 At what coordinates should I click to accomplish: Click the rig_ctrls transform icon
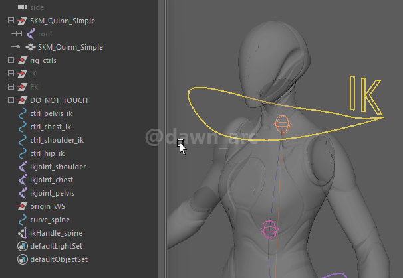click(x=23, y=60)
